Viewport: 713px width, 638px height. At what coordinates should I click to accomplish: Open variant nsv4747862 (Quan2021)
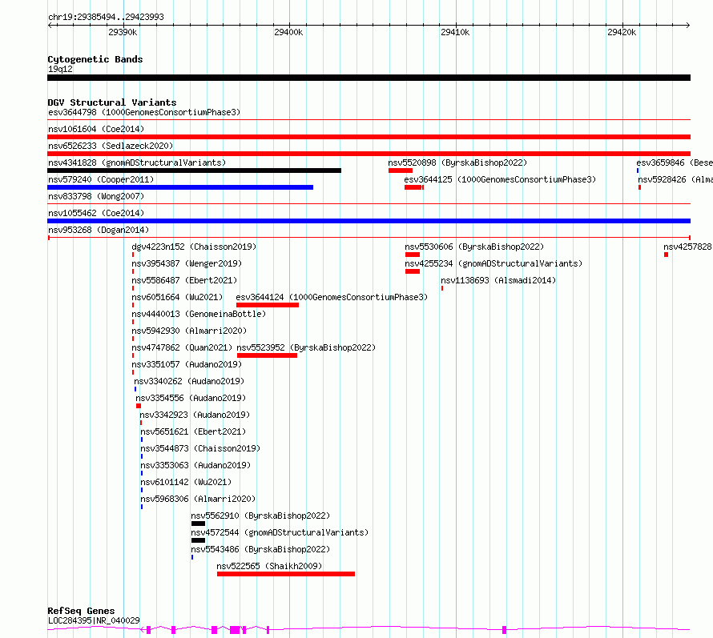[181, 347]
